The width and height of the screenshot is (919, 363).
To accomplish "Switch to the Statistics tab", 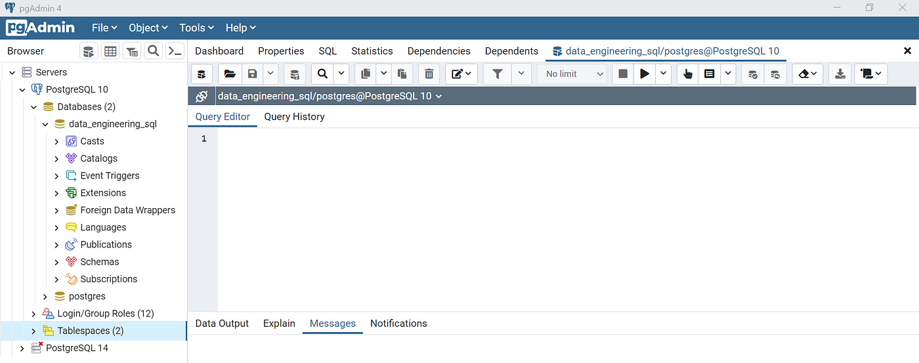I will (x=372, y=51).
